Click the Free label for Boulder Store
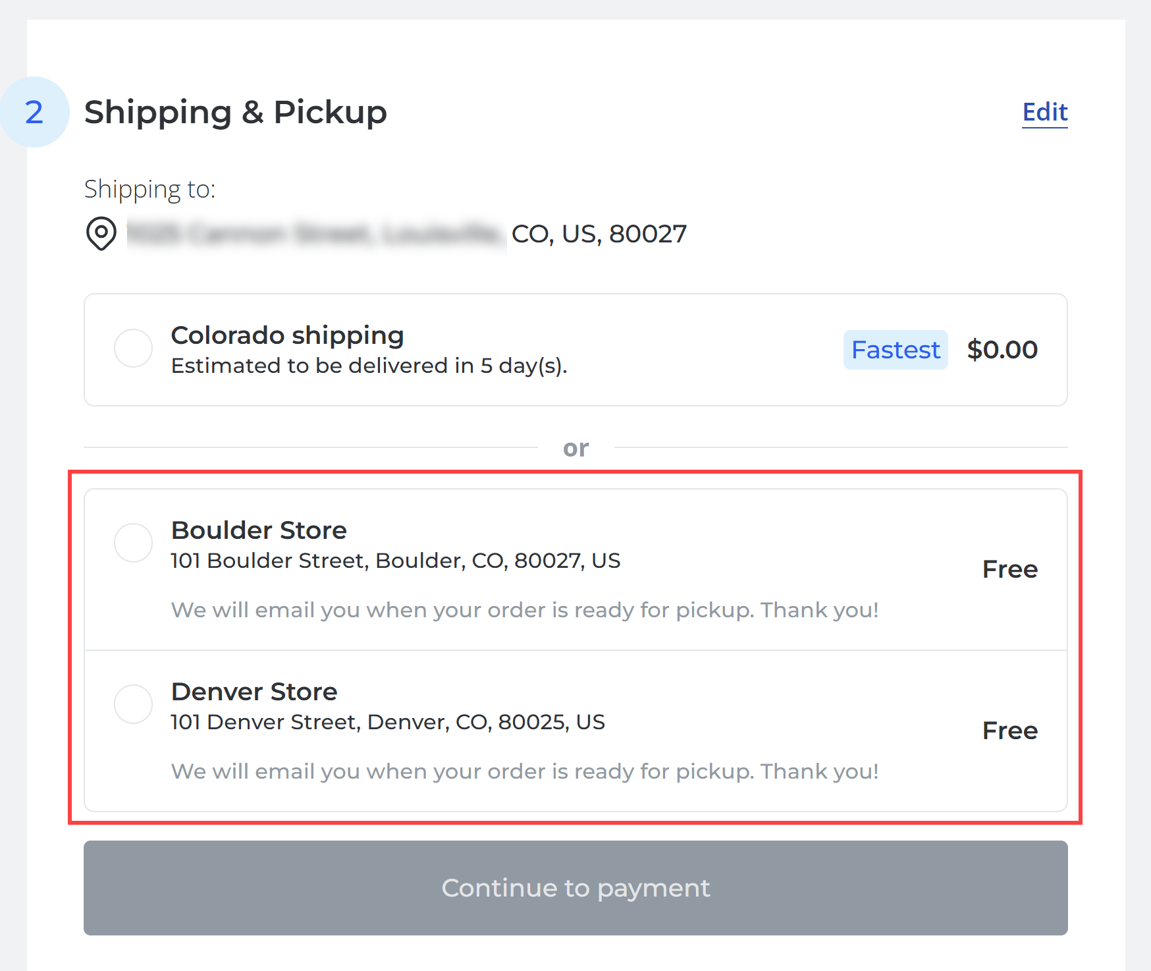Viewport: 1151px width, 971px height. 1011,569
